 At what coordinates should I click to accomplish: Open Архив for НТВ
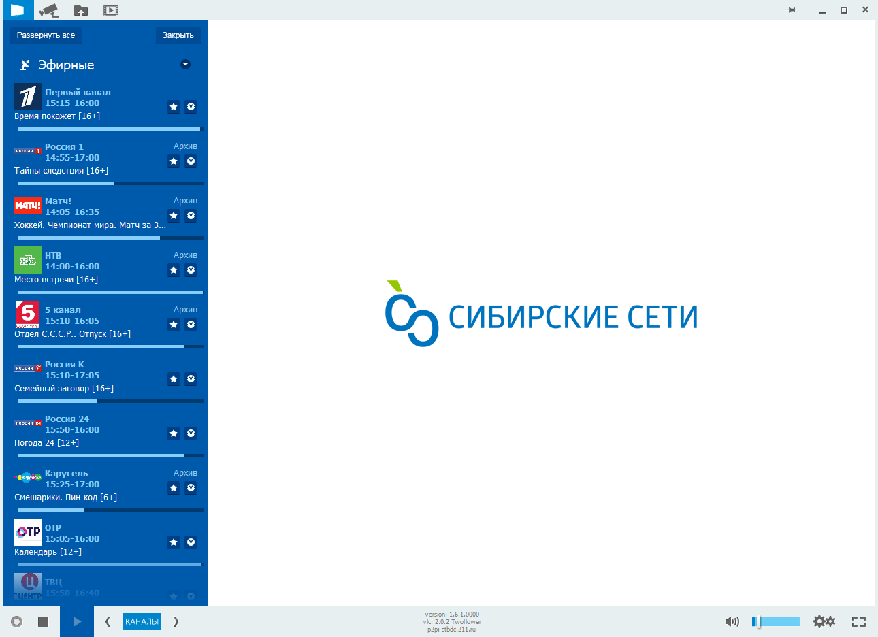pos(185,255)
